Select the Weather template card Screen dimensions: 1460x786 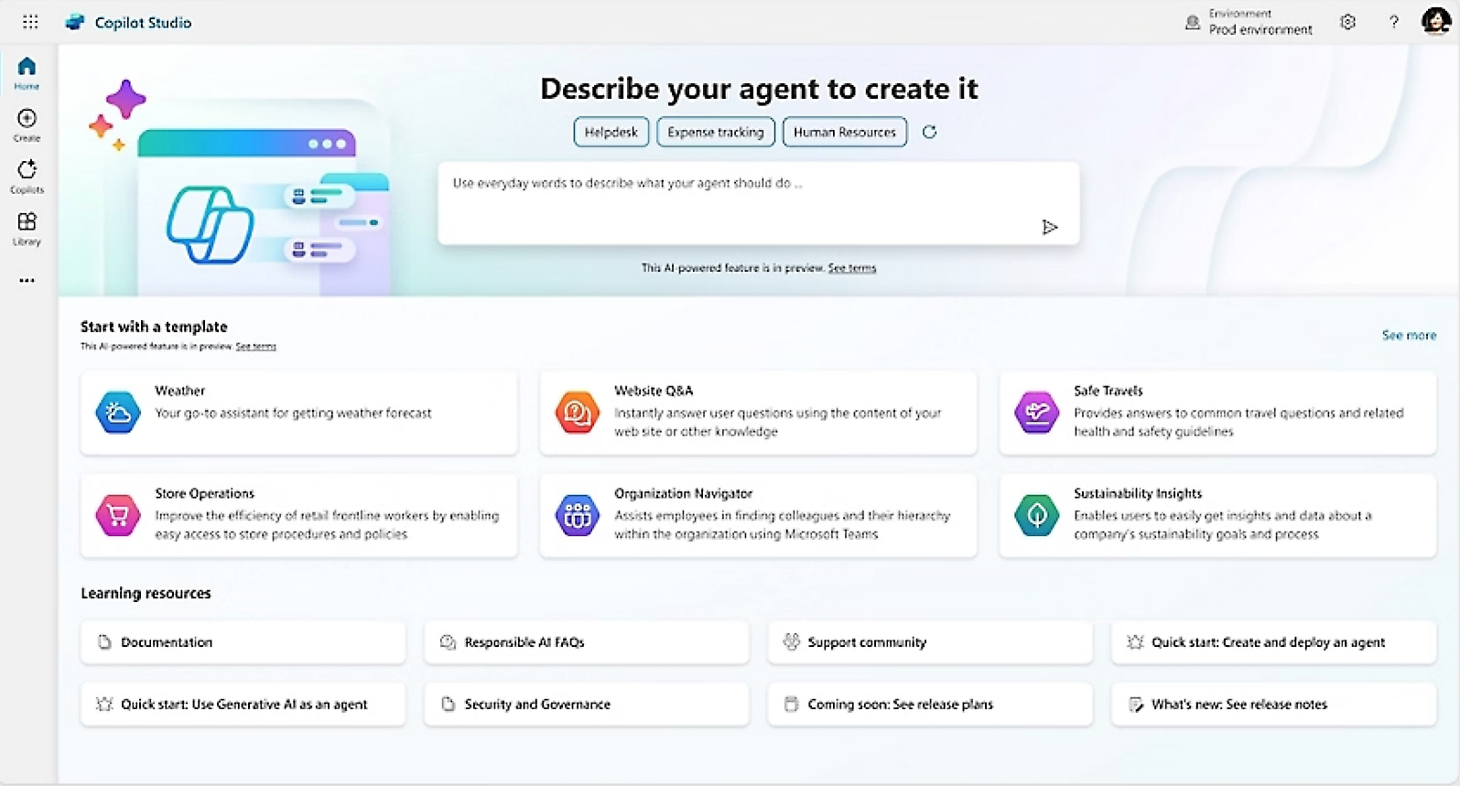pyautogui.click(x=298, y=413)
